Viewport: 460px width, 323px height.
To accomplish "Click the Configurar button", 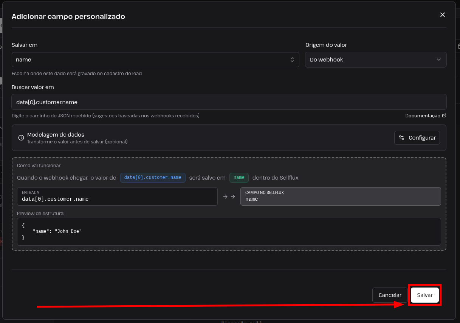I will 417,138.
